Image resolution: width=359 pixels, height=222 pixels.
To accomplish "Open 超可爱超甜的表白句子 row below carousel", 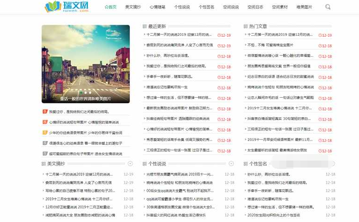I will (86, 154).
